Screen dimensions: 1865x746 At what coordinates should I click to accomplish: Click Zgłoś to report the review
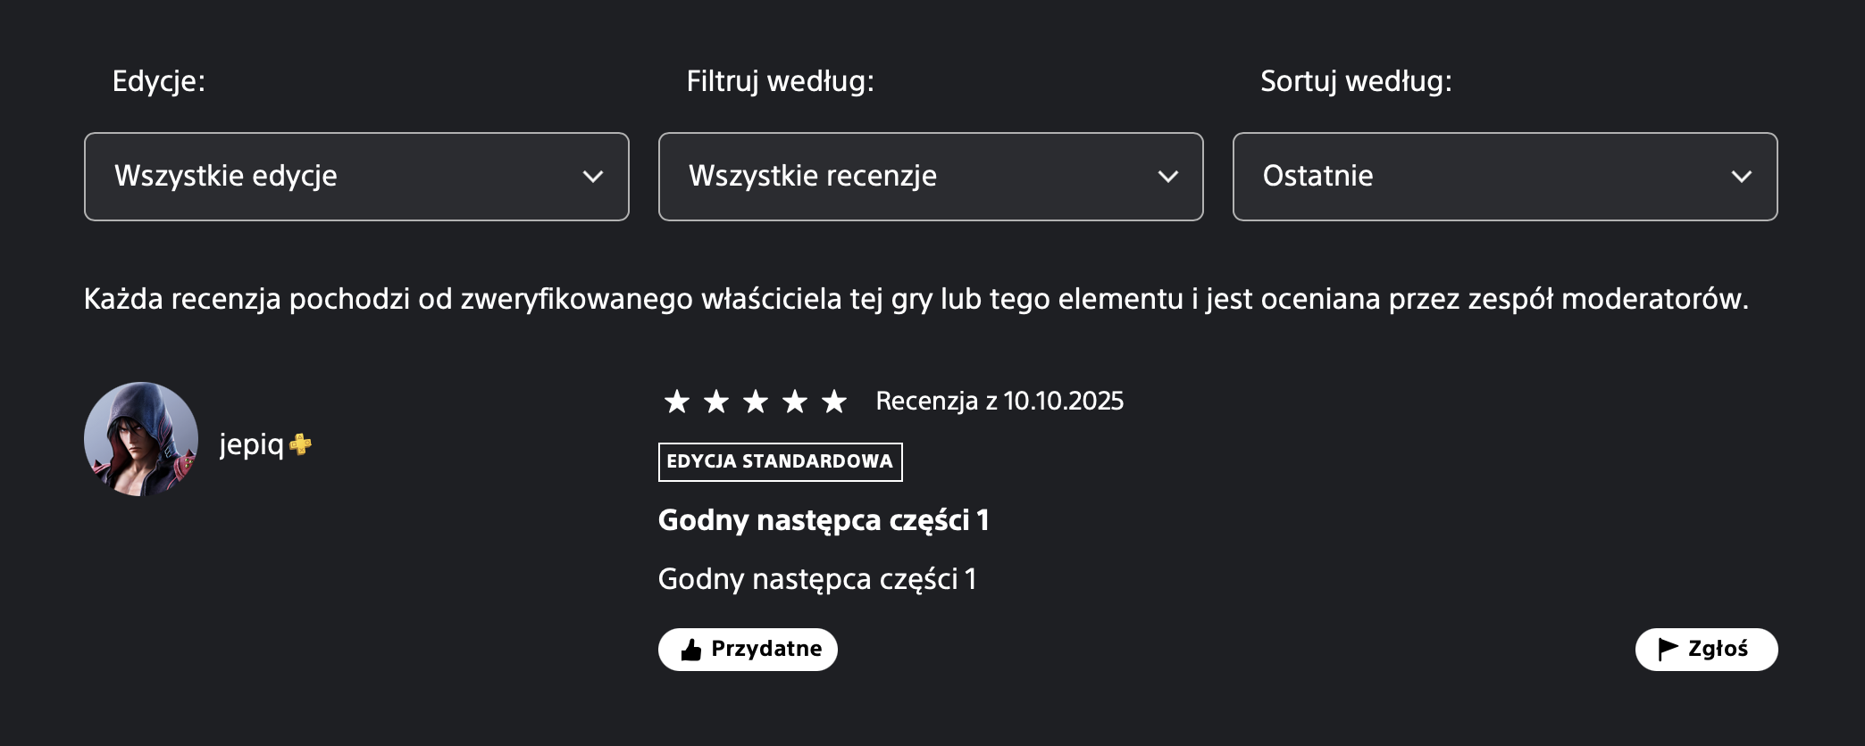point(1705,649)
